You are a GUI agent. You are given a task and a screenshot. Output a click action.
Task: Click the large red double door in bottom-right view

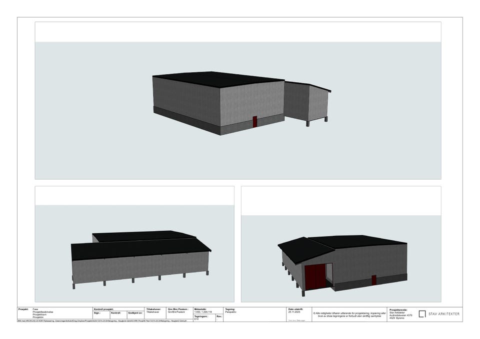tap(315, 277)
